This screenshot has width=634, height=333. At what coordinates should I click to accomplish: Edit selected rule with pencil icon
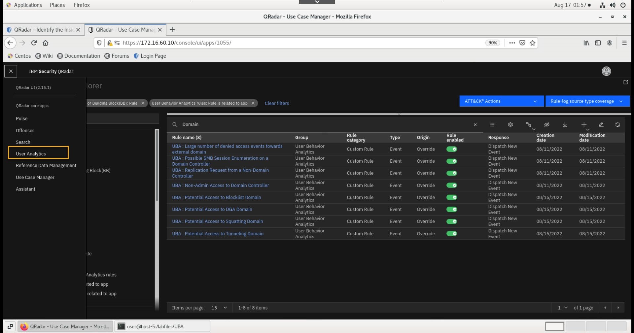click(601, 125)
